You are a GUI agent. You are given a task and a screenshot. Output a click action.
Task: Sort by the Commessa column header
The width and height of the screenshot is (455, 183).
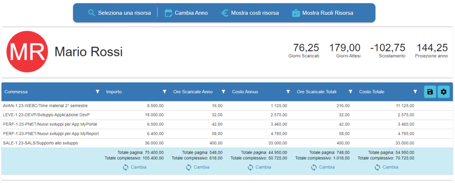(16, 91)
